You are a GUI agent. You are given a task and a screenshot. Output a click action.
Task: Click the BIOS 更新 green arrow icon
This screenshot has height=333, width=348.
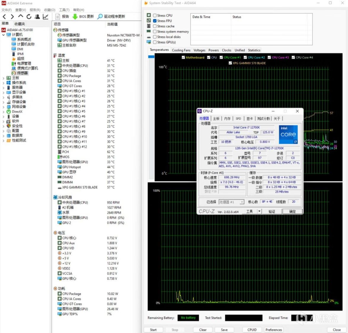click(75, 17)
